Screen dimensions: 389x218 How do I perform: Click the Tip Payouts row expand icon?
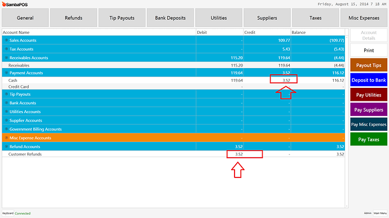[6, 94]
